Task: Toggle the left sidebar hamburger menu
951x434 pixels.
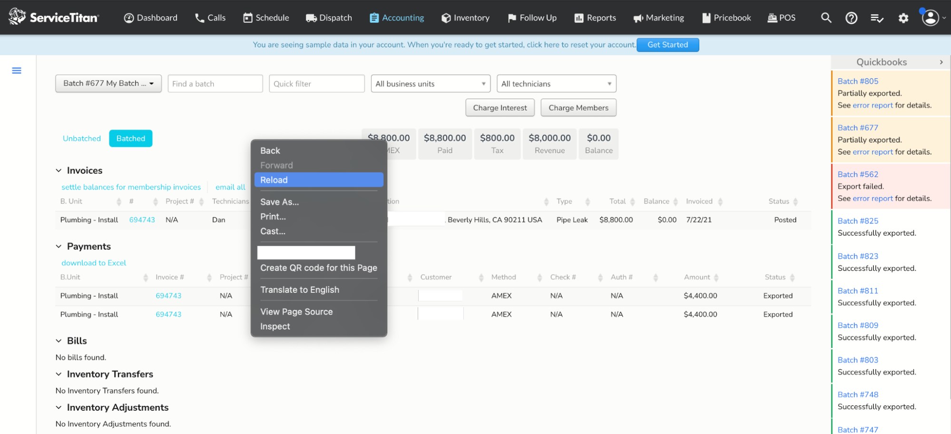Action: click(17, 71)
